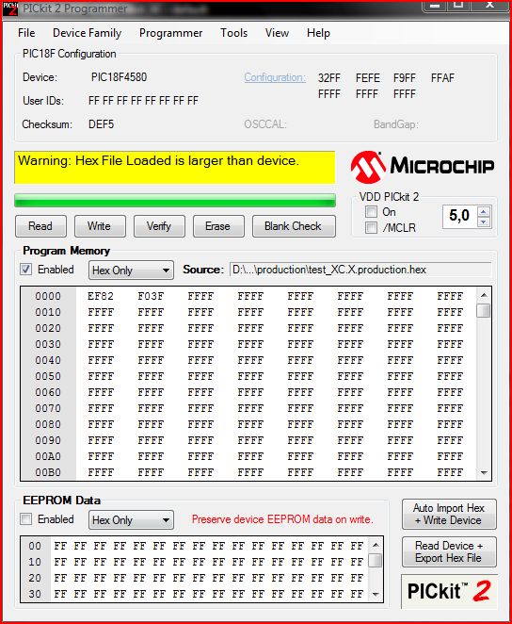Click EEPROM Data scrollbar down arrow
Image resolution: width=512 pixels, height=624 pixels.
tap(376, 594)
